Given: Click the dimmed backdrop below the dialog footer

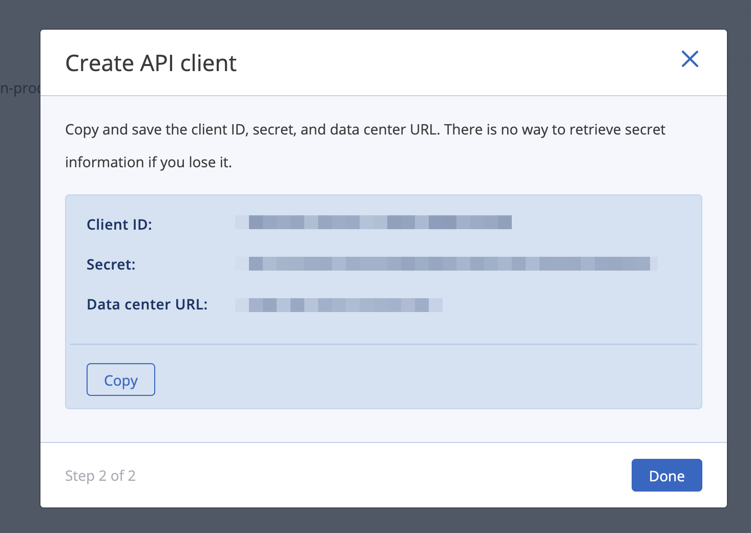Looking at the screenshot, I should [375, 521].
